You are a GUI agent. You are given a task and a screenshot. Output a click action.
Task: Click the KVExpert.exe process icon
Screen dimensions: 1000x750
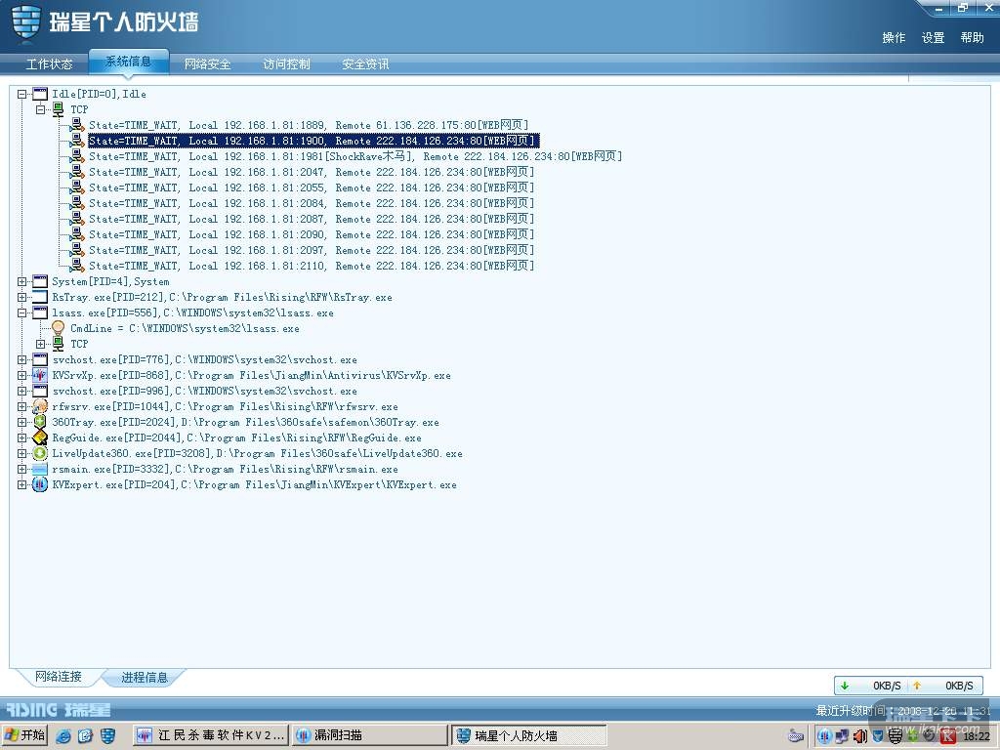40,484
